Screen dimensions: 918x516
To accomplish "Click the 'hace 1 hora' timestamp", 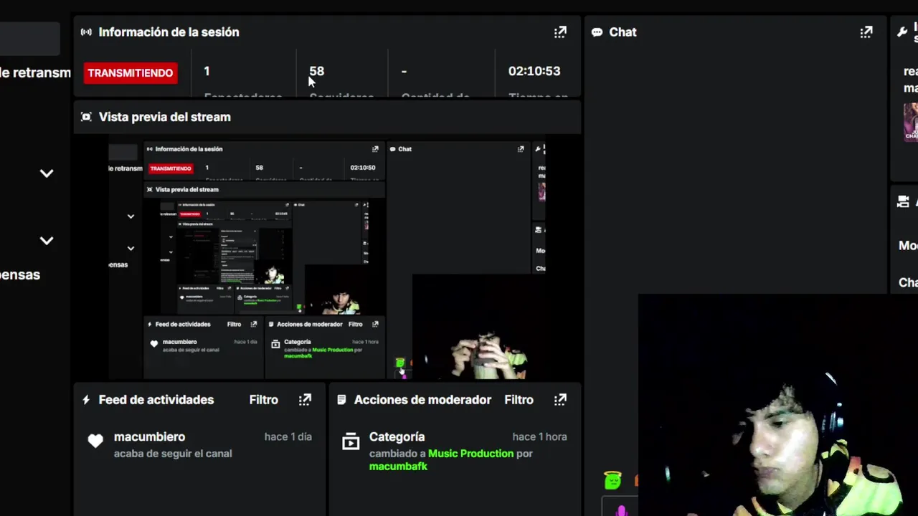I will pyautogui.click(x=539, y=436).
